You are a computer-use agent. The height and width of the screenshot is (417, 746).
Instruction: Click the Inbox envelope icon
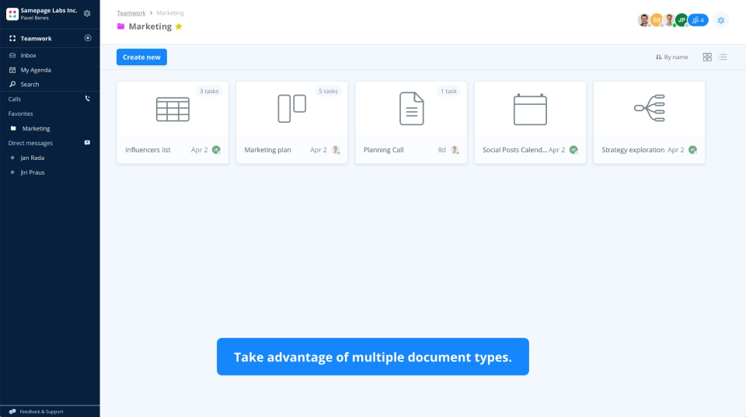12,56
